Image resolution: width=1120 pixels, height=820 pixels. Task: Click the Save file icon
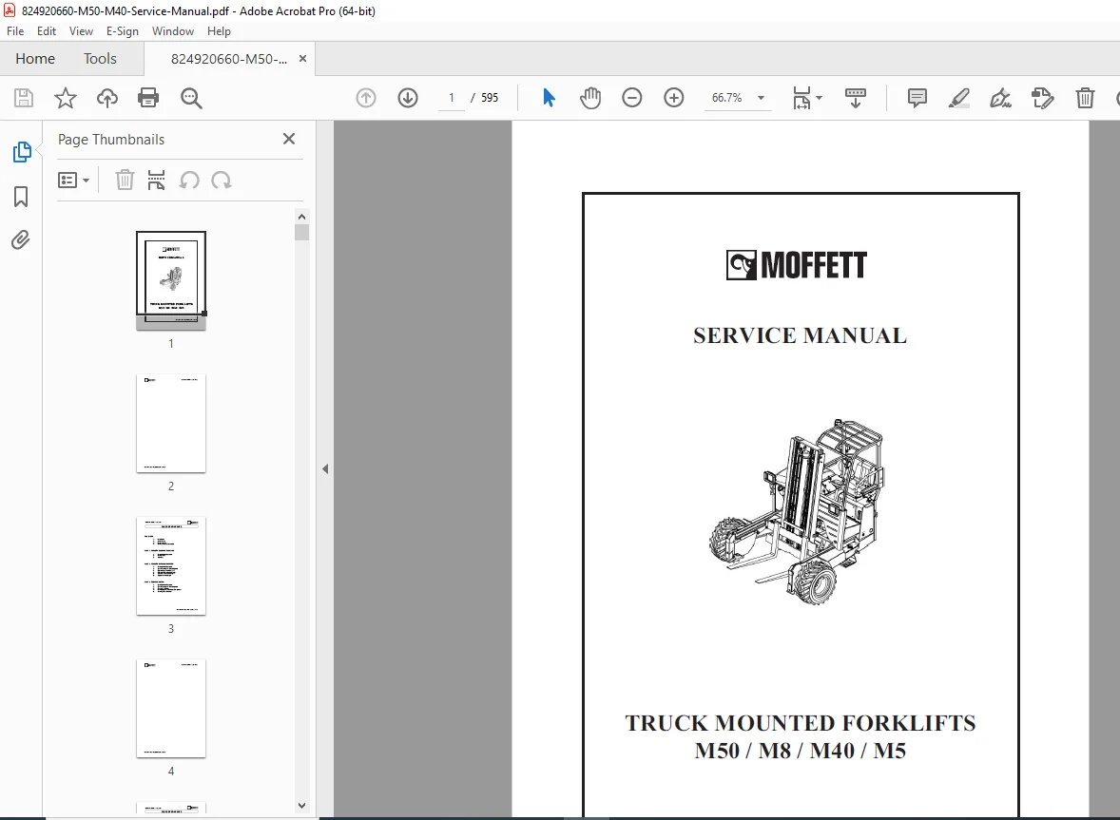[x=24, y=98]
